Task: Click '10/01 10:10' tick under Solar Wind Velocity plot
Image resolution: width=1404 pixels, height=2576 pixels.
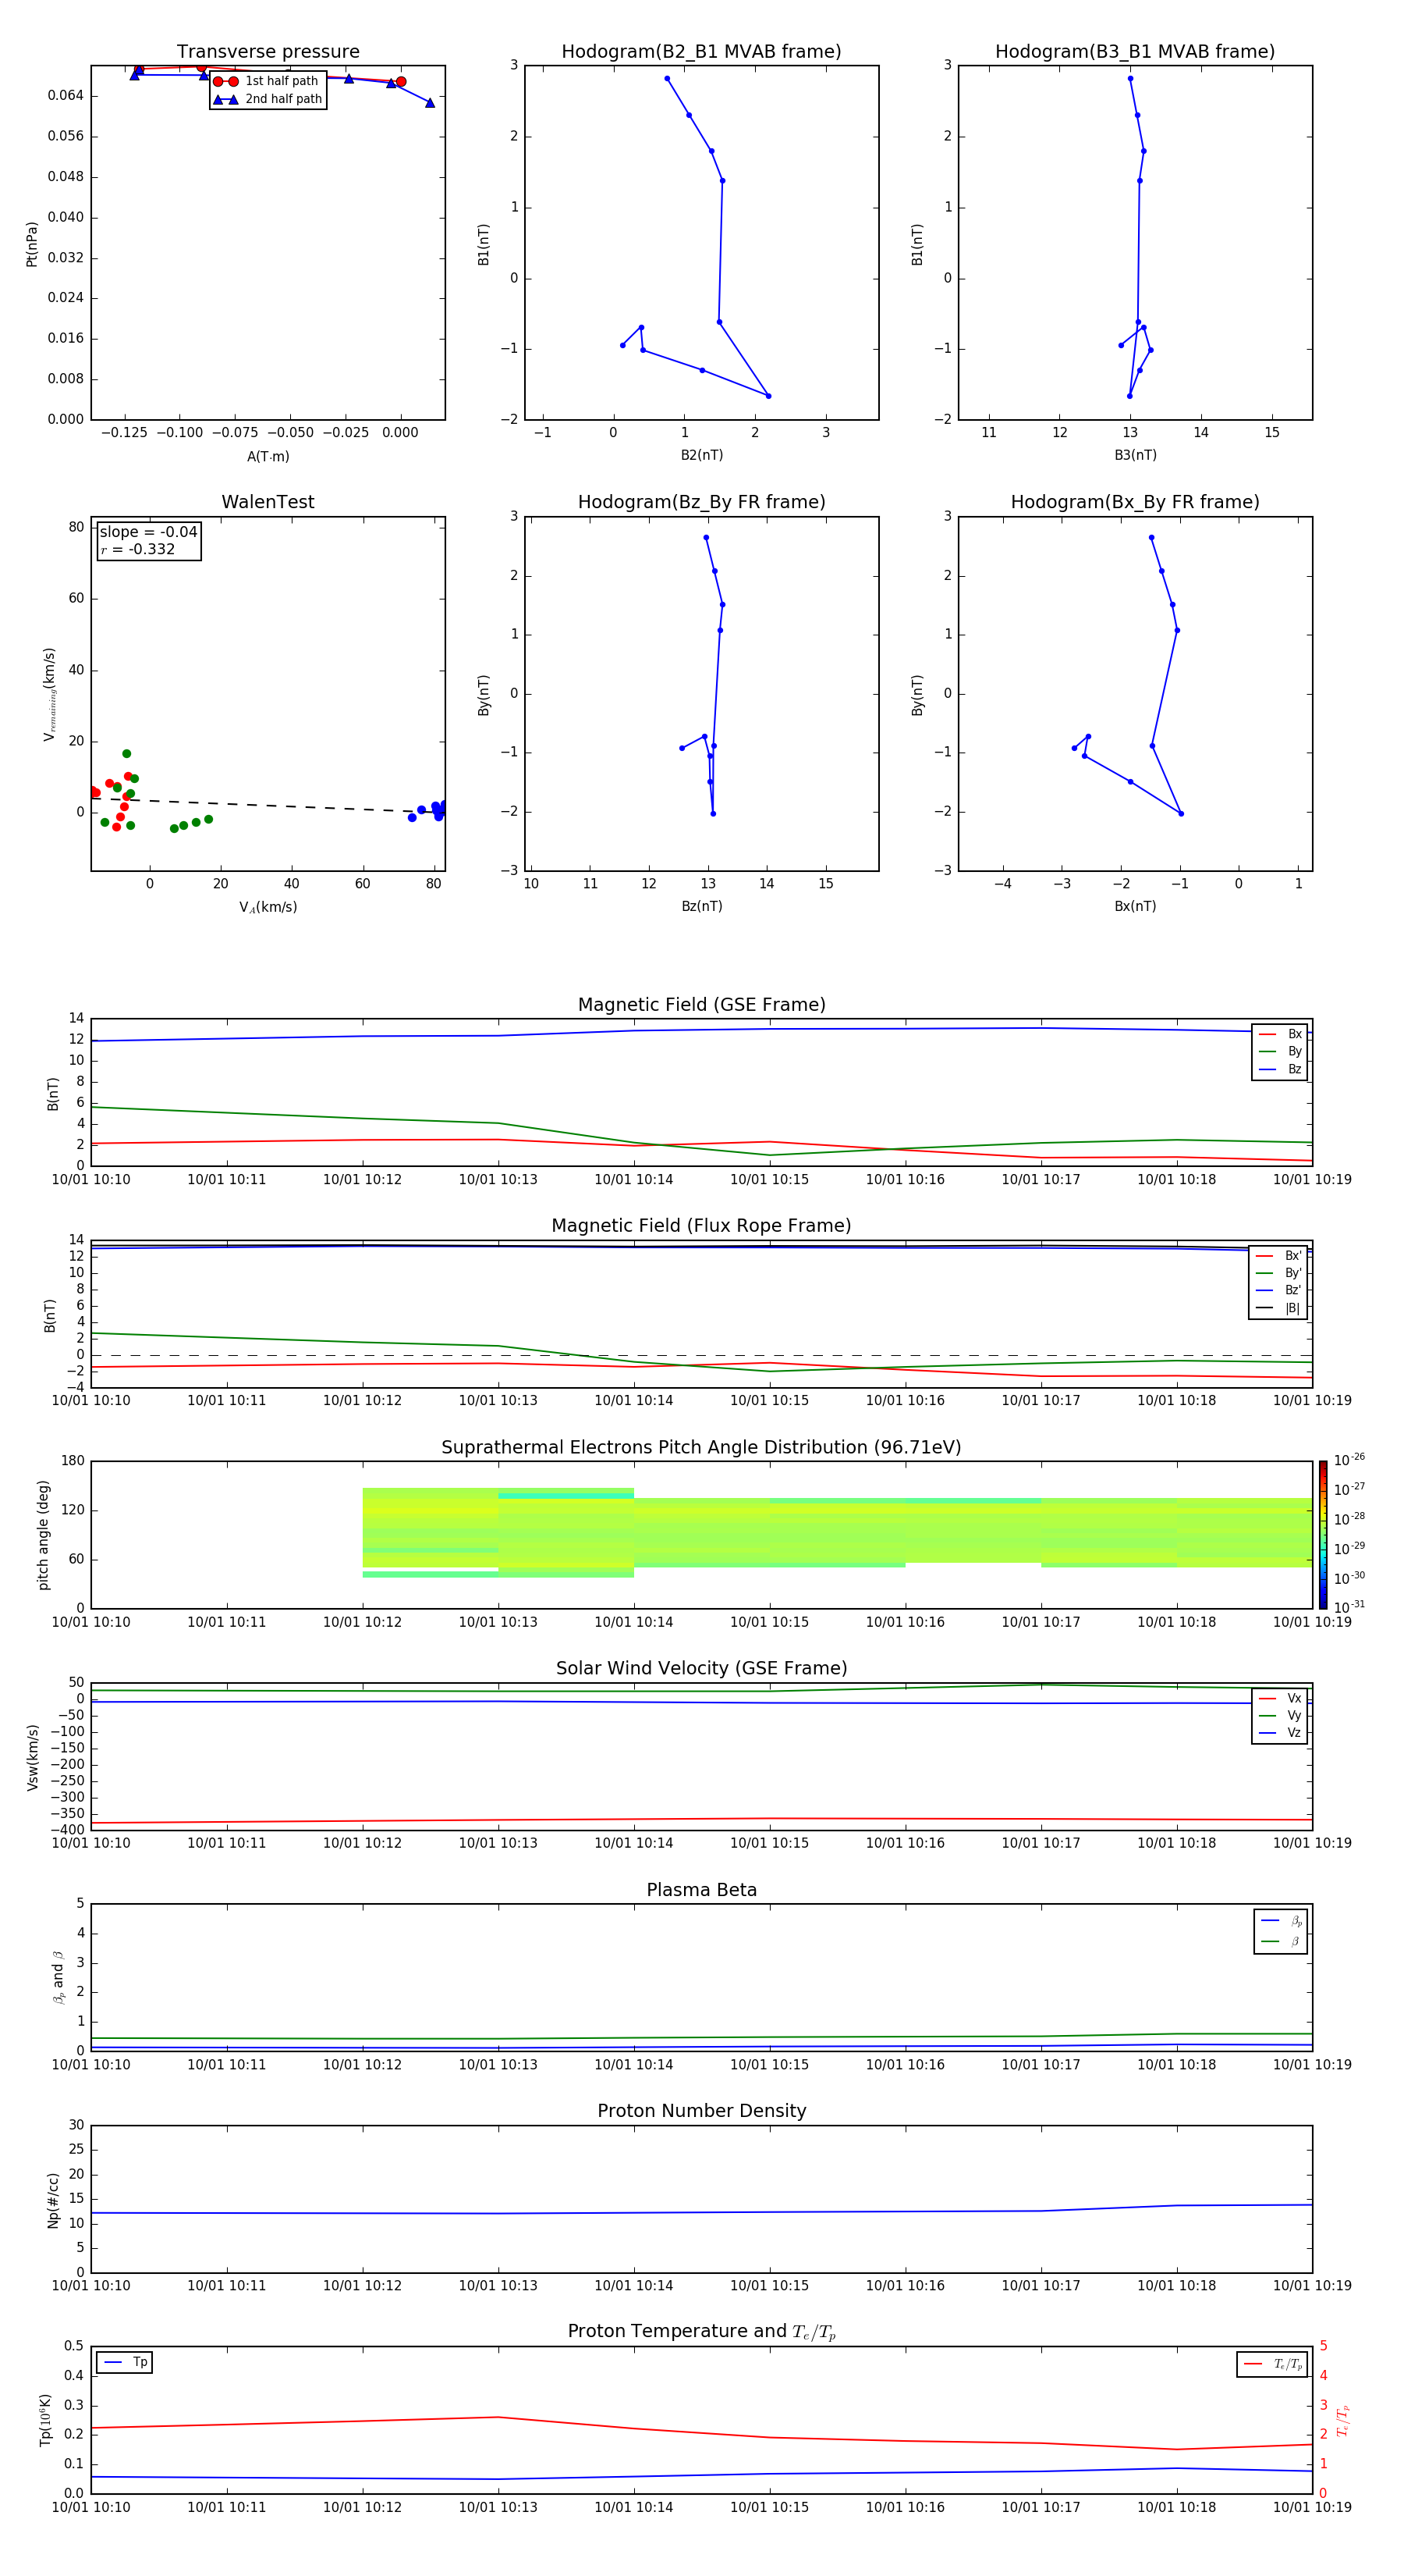Action: click(x=91, y=1843)
